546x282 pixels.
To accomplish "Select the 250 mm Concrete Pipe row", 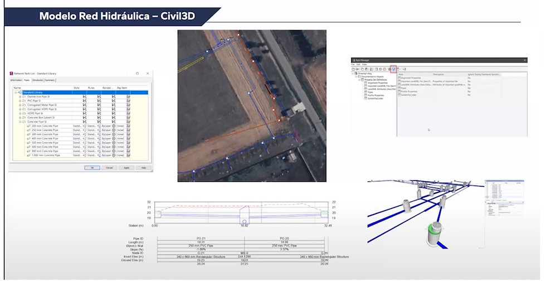I will (x=79, y=130).
